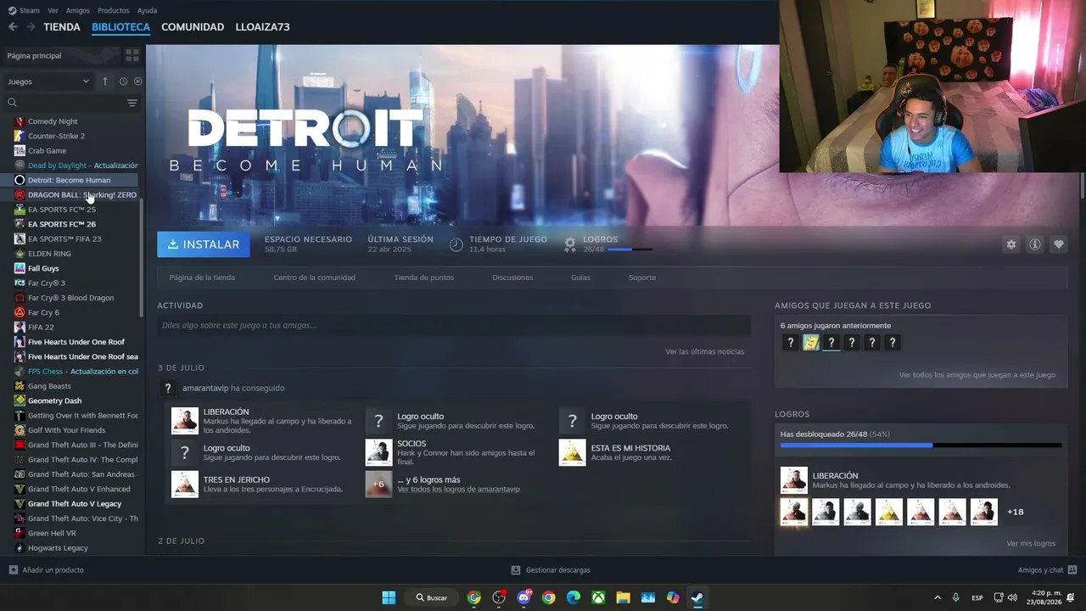Image resolution: width=1086 pixels, height=611 pixels.
Task: Toggle ready-to-play games filter
Action: (x=137, y=81)
